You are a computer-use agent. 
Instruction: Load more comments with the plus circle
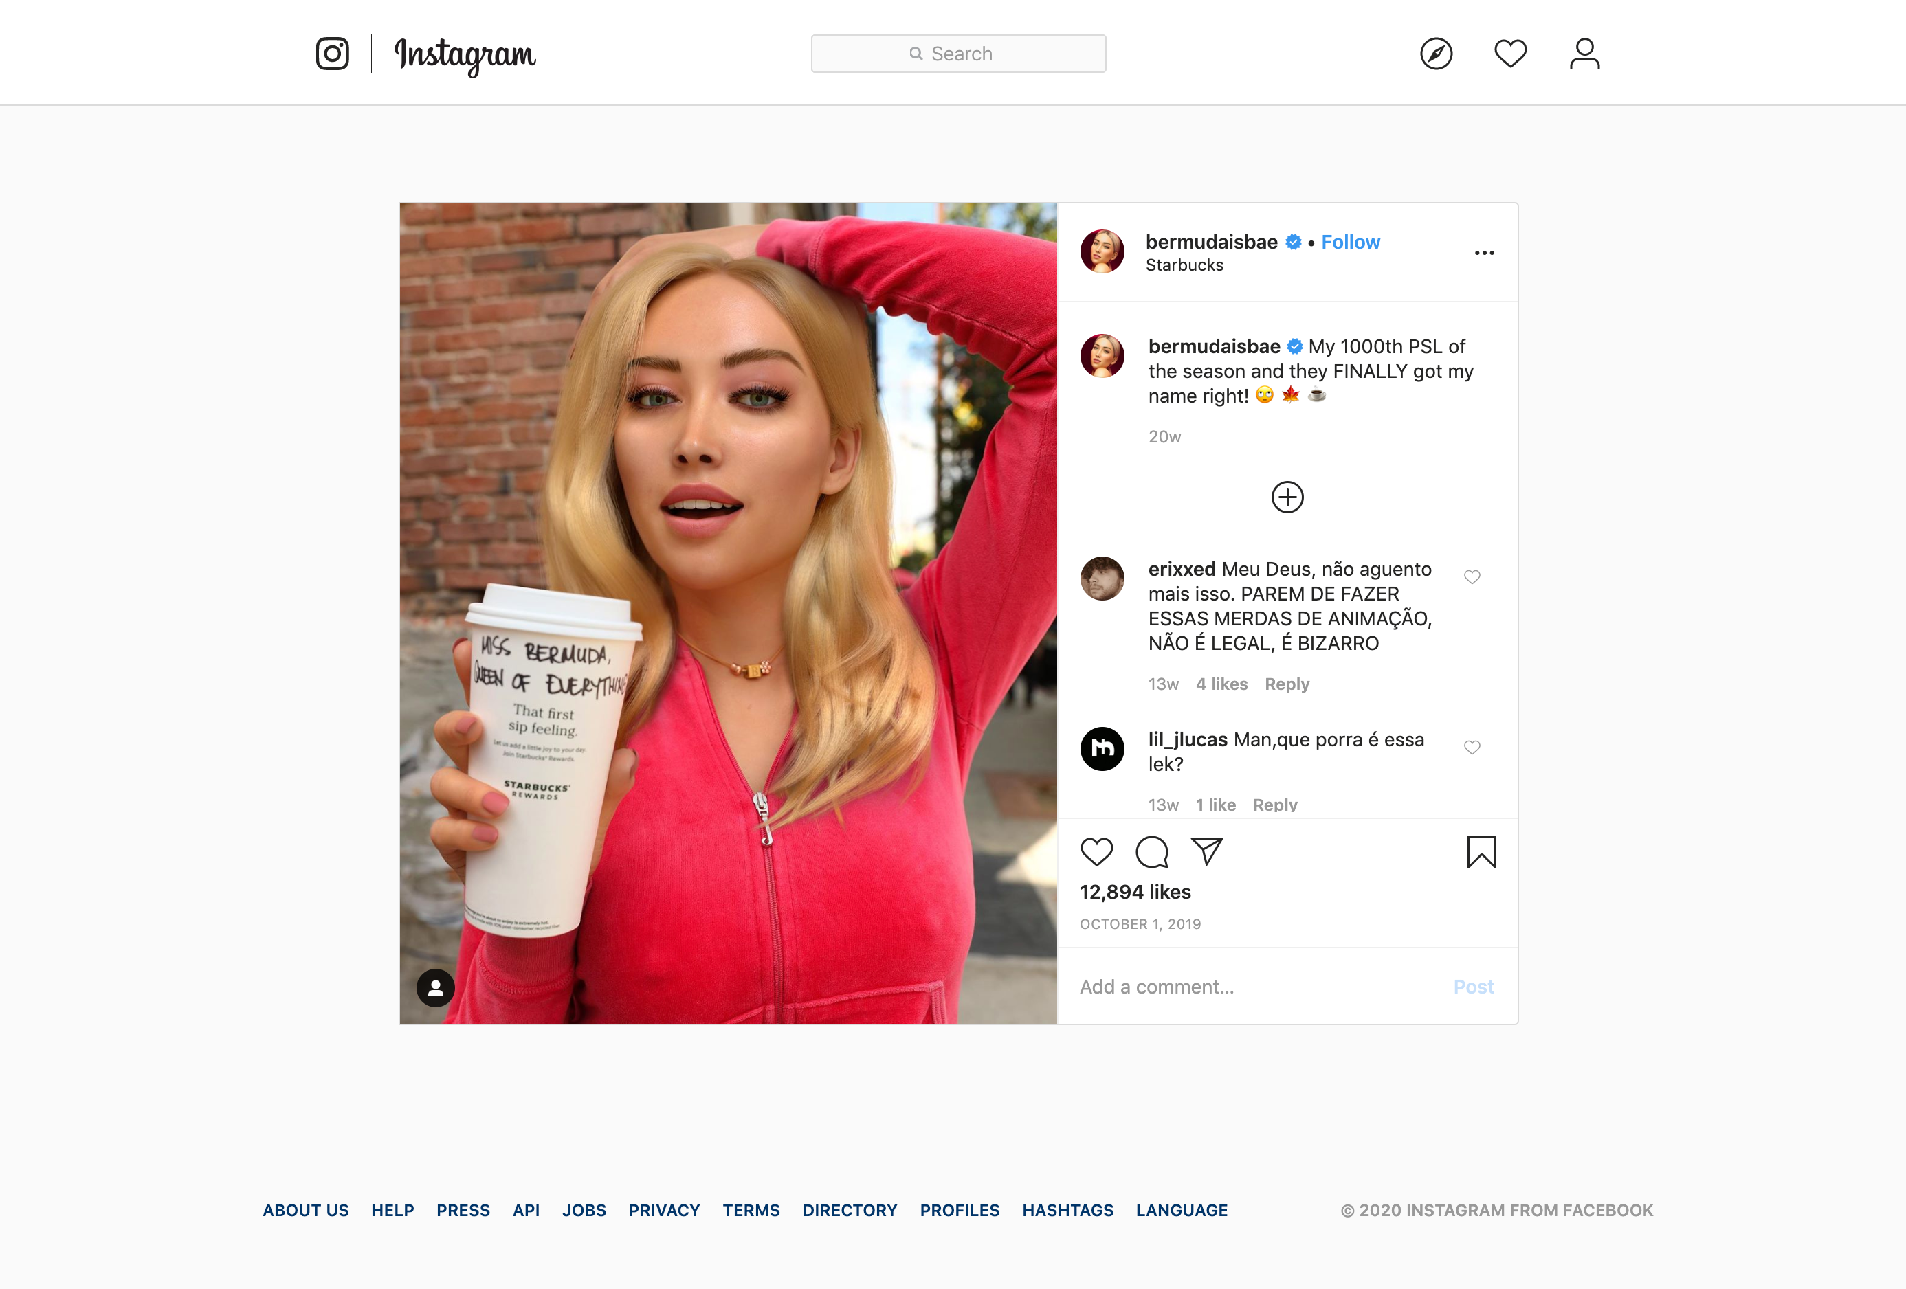(x=1287, y=497)
